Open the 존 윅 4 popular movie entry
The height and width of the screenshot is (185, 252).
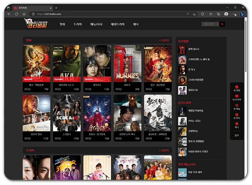click(x=187, y=70)
